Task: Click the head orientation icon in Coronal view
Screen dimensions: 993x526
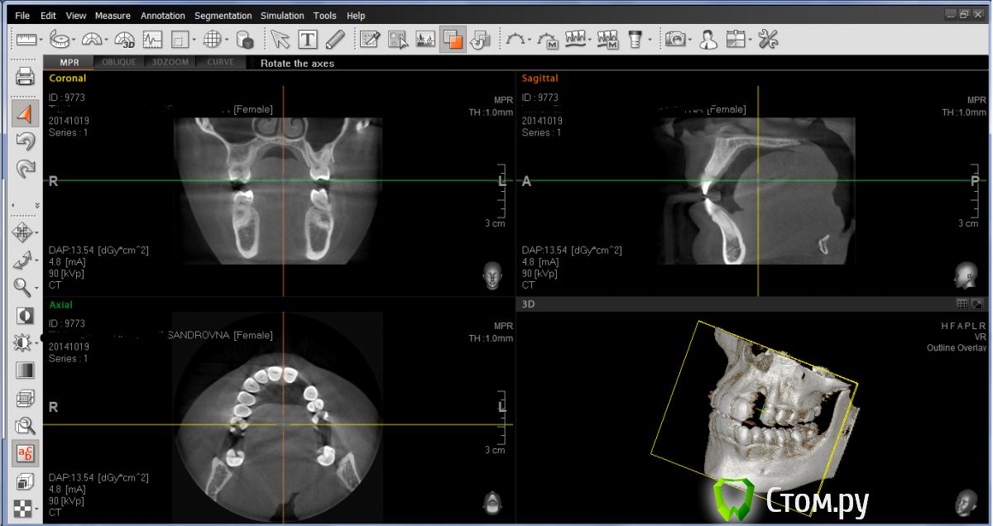Action: 492,276
